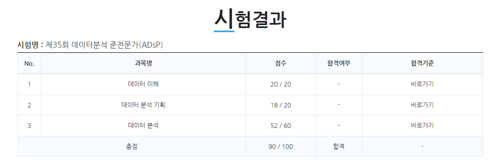The image size is (501, 161).
Task: Click the 90 / 100 total score
Action: 281,147
